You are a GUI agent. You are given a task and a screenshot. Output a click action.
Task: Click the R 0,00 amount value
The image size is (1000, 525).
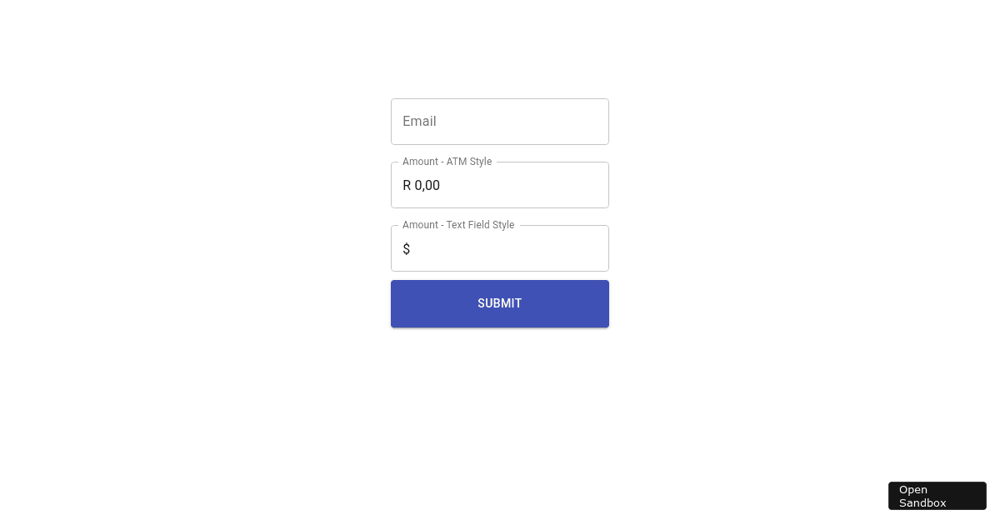point(421,185)
